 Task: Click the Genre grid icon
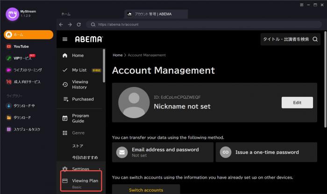point(65,133)
